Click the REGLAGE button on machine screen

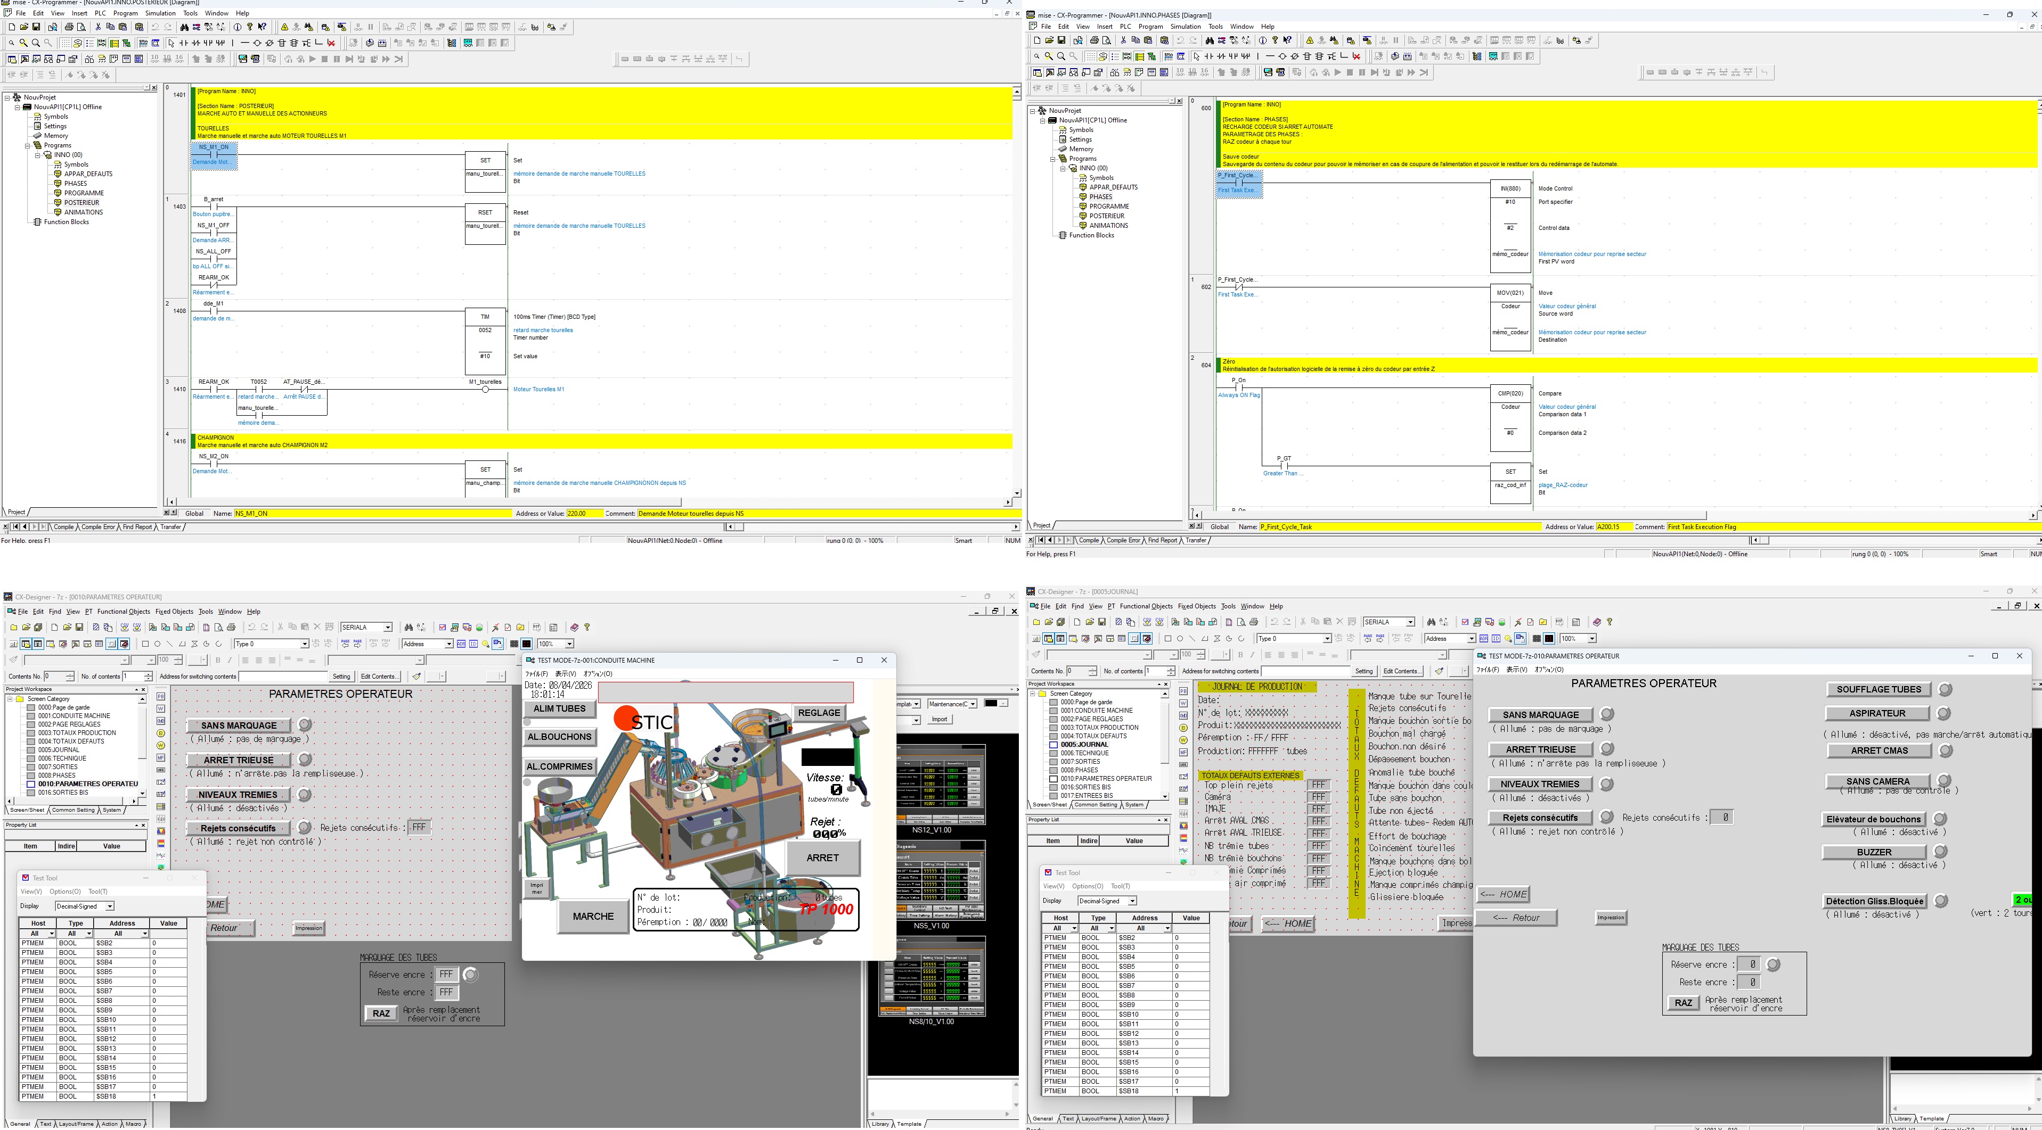(x=818, y=712)
